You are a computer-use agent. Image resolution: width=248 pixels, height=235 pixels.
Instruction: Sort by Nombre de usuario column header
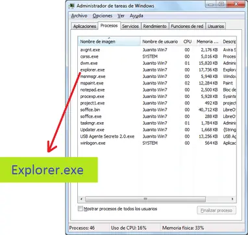click(160, 42)
